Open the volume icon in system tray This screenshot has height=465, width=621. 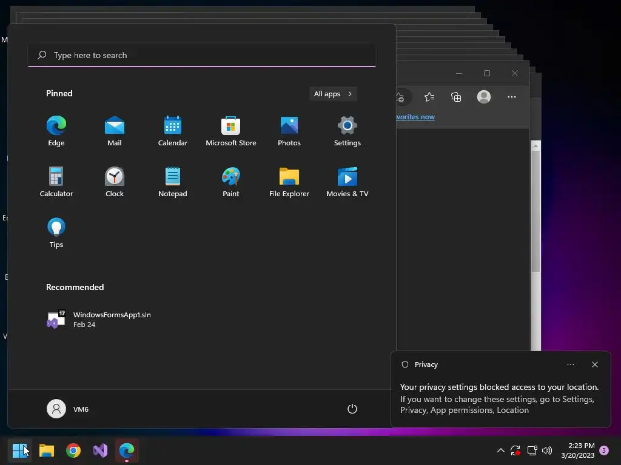(x=547, y=450)
